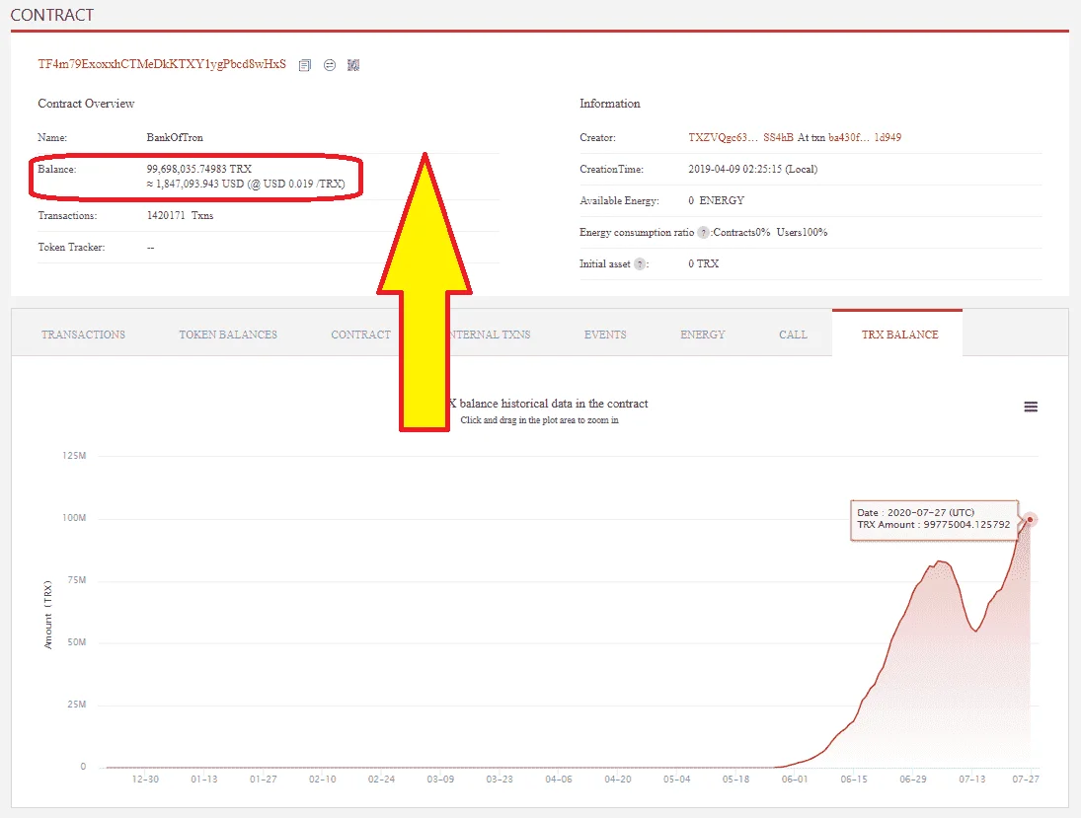The width and height of the screenshot is (1081, 818).
Task: Open creator address TXZVQgc63...SS4hB
Action: click(x=740, y=137)
